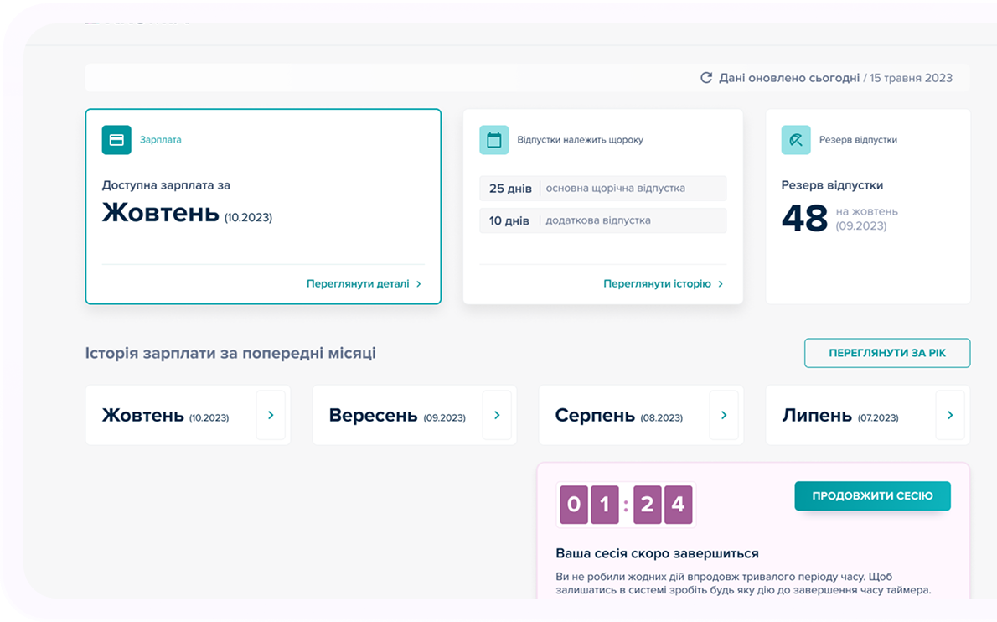The image size is (997, 622).
Task: Click 'Вересень' month title in salary history
Action: tap(373, 416)
